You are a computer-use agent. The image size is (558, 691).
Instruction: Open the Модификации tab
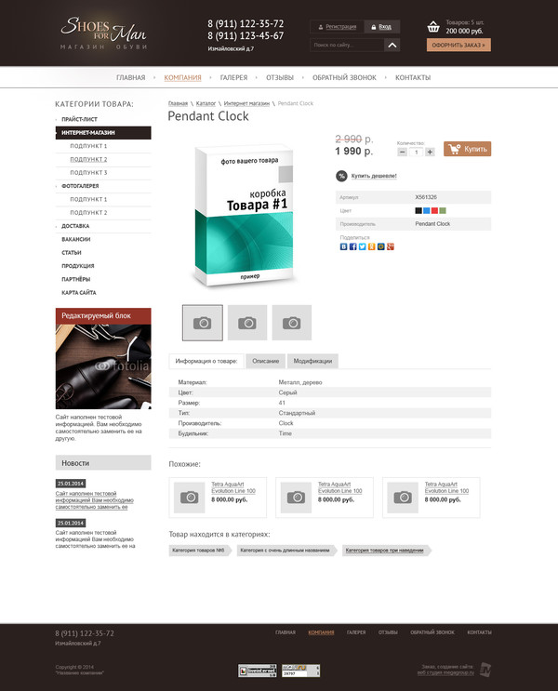click(x=312, y=361)
